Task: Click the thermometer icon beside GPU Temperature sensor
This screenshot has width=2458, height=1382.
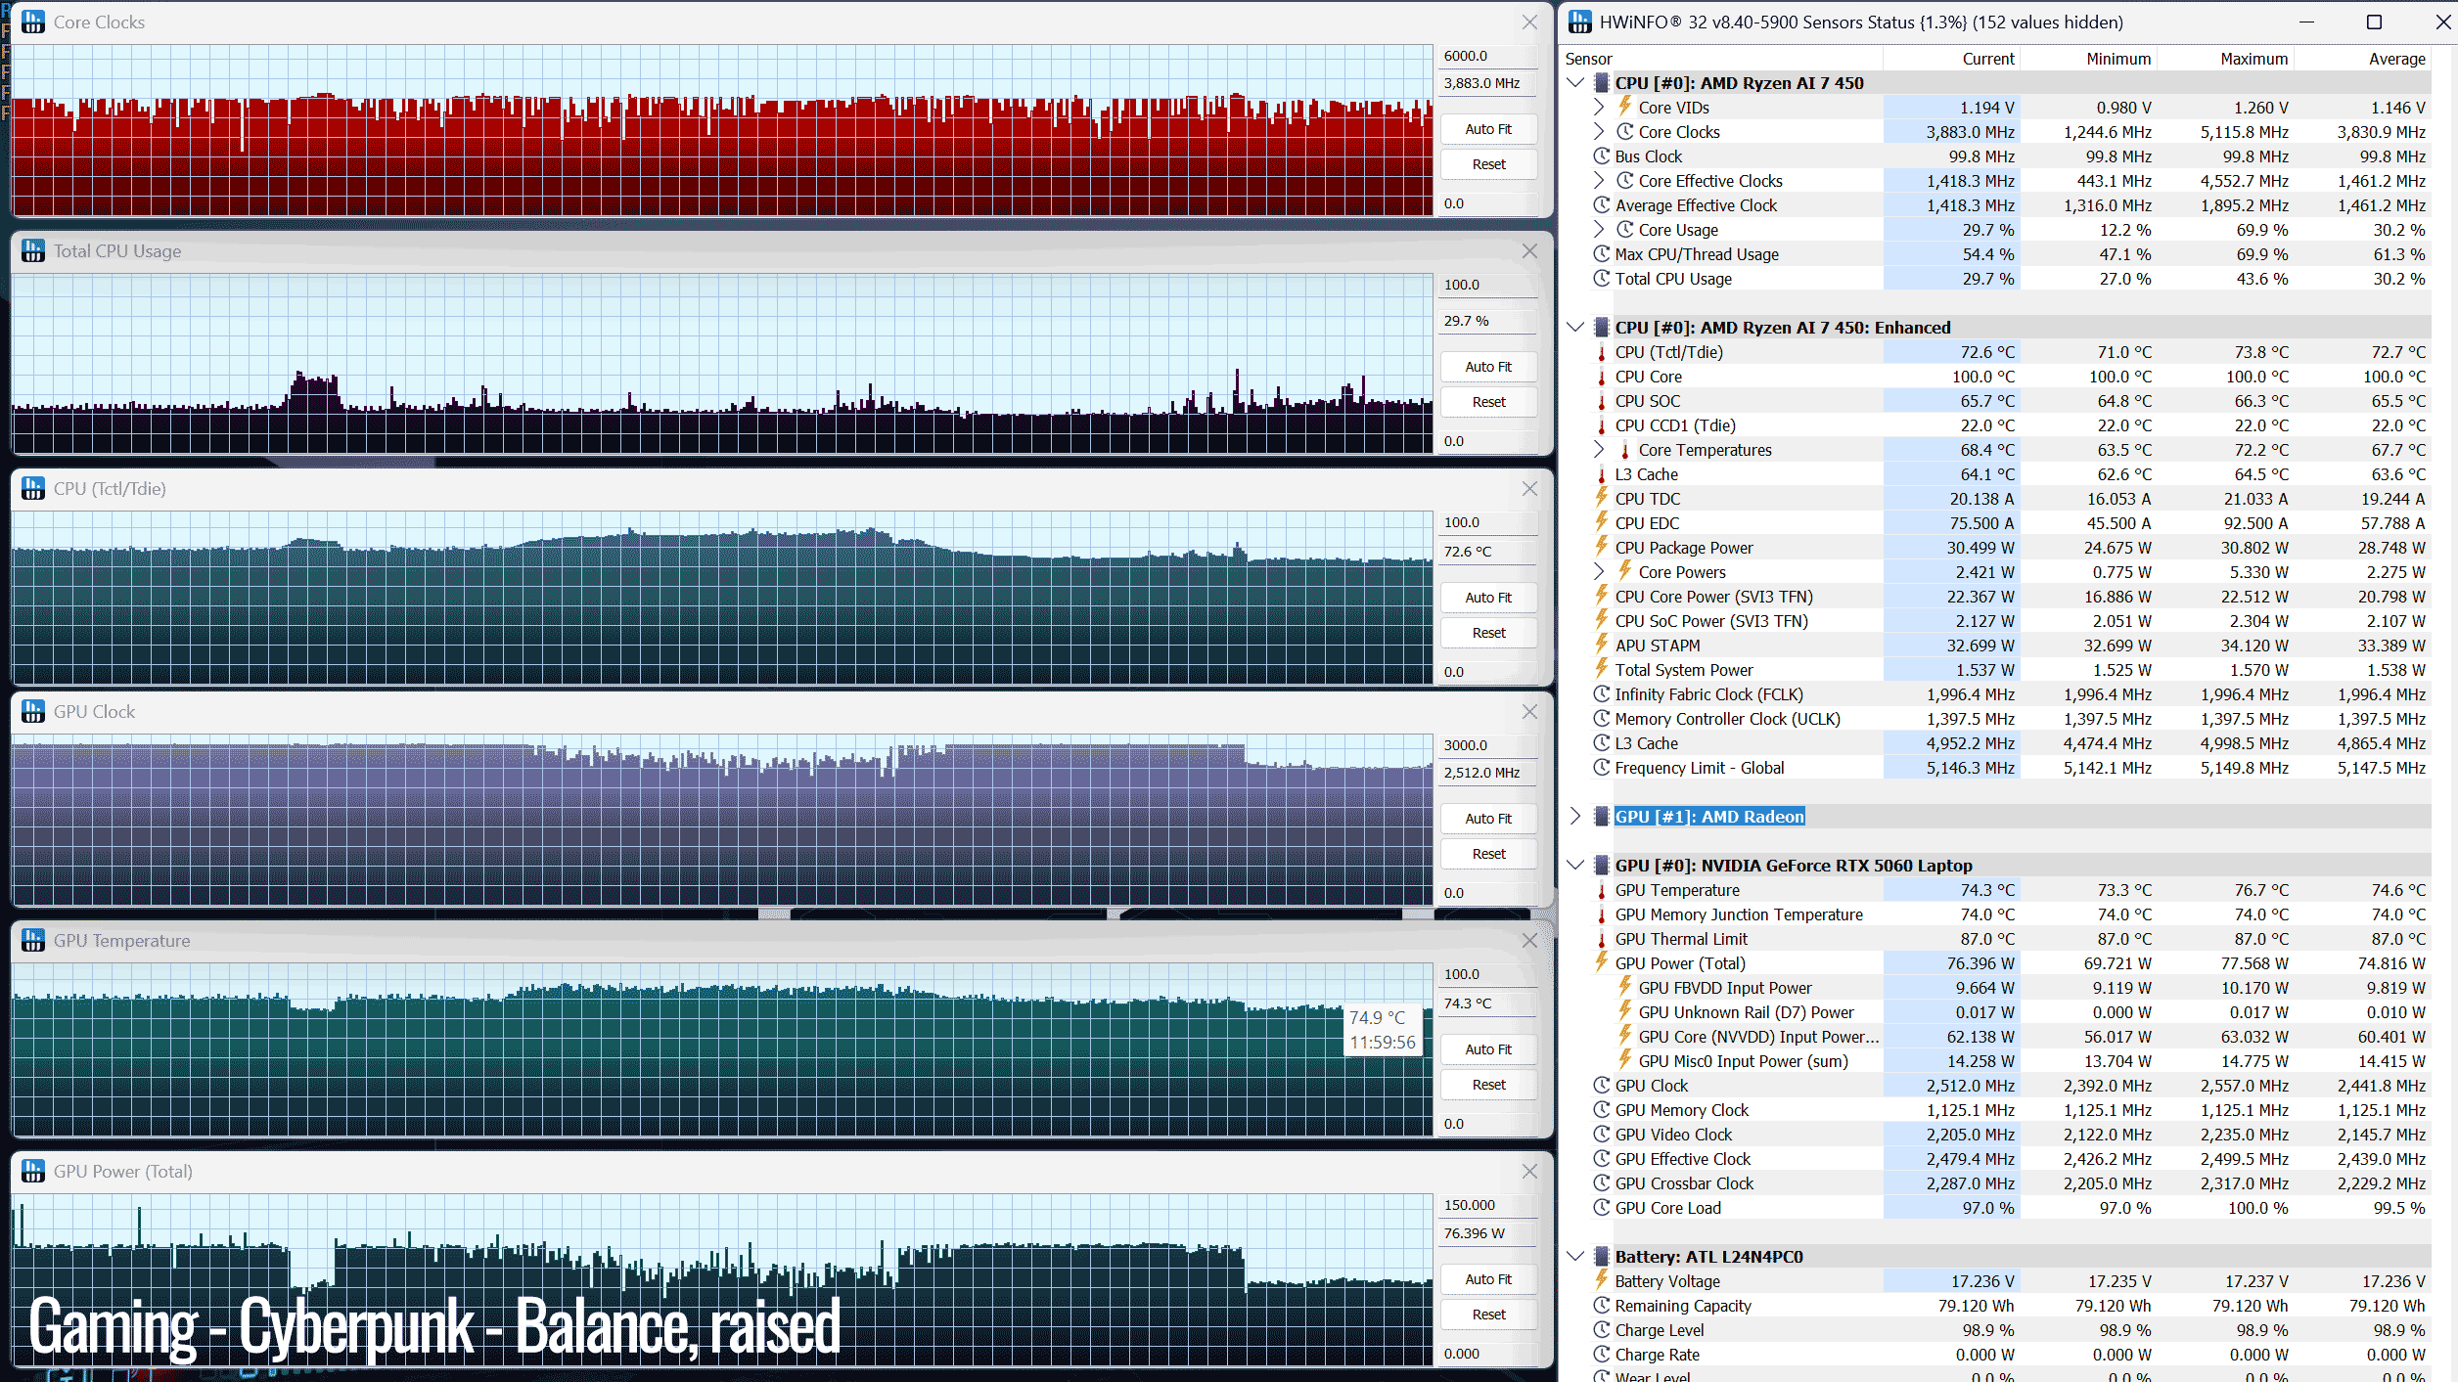Action: point(1602,890)
